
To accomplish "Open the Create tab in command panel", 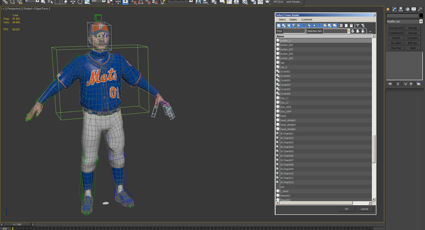I will coord(388,9).
